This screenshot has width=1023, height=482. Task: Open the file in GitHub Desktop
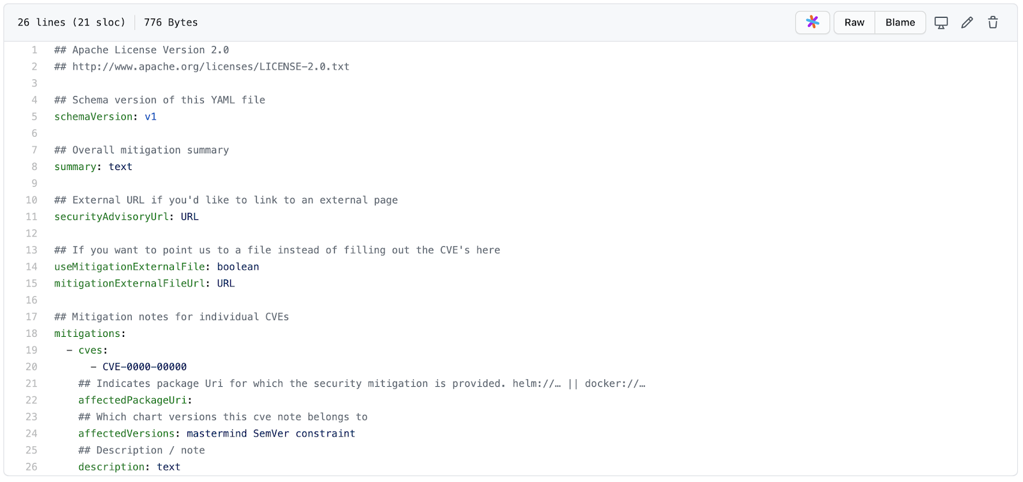pyautogui.click(x=940, y=22)
